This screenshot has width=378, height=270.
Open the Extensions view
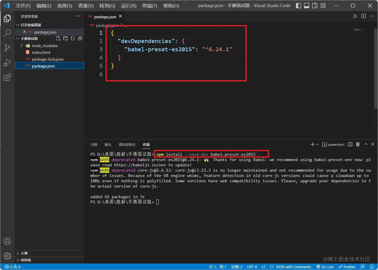pos(7,77)
